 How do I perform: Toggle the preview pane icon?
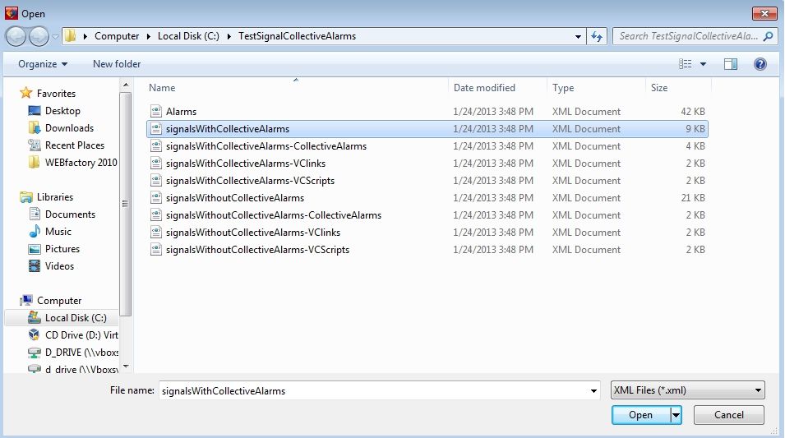pyautogui.click(x=731, y=64)
